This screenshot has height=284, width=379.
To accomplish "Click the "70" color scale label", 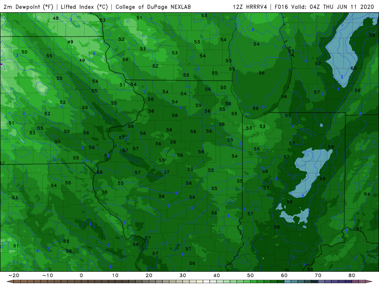I will (318, 275).
